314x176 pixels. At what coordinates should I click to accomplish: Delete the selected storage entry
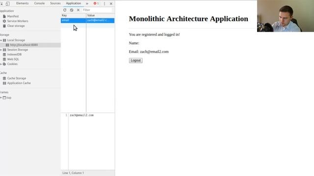pyautogui.click(x=78, y=10)
